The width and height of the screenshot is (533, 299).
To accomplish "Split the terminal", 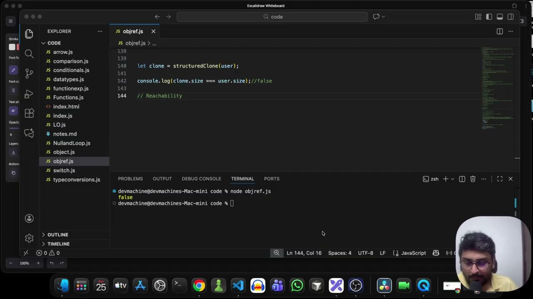I will (x=462, y=179).
